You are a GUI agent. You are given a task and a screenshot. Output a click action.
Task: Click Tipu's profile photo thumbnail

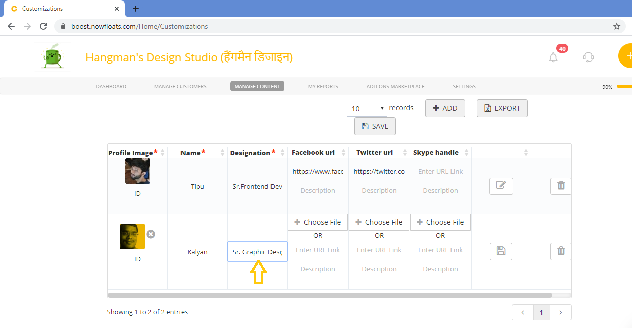point(138,171)
